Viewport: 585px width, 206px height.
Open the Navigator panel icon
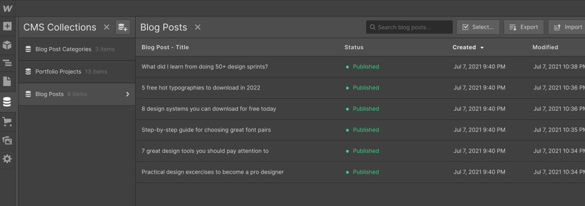[7, 63]
